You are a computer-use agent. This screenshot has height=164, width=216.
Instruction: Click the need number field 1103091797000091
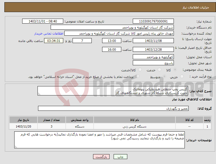tap(153, 21)
